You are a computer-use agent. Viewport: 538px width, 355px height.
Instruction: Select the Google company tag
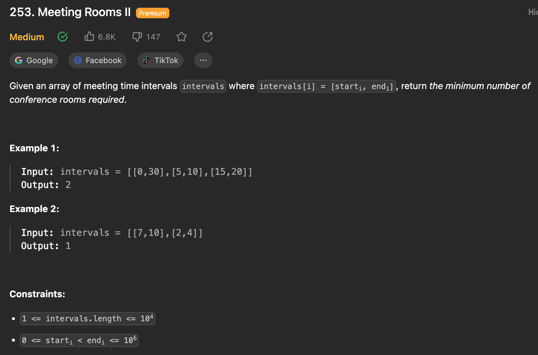tap(34, 60)
